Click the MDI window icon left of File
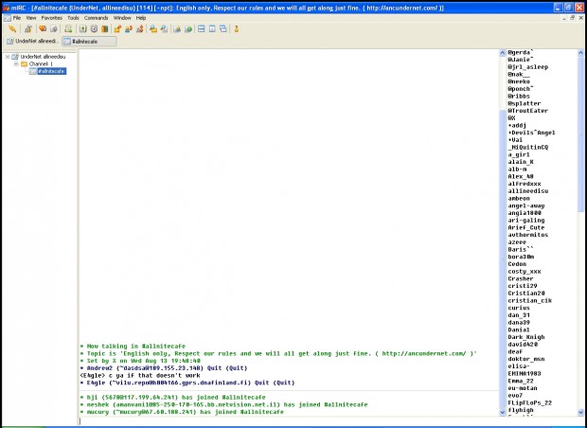This screenshot has height=428, width=587. pyautogui.click(x=8, y=18)
